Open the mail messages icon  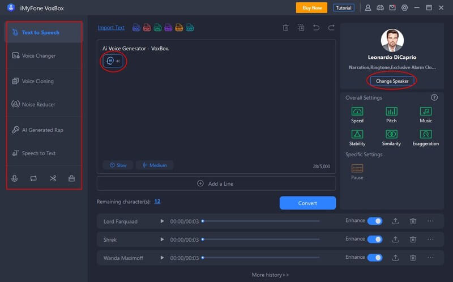pos(392,8)
